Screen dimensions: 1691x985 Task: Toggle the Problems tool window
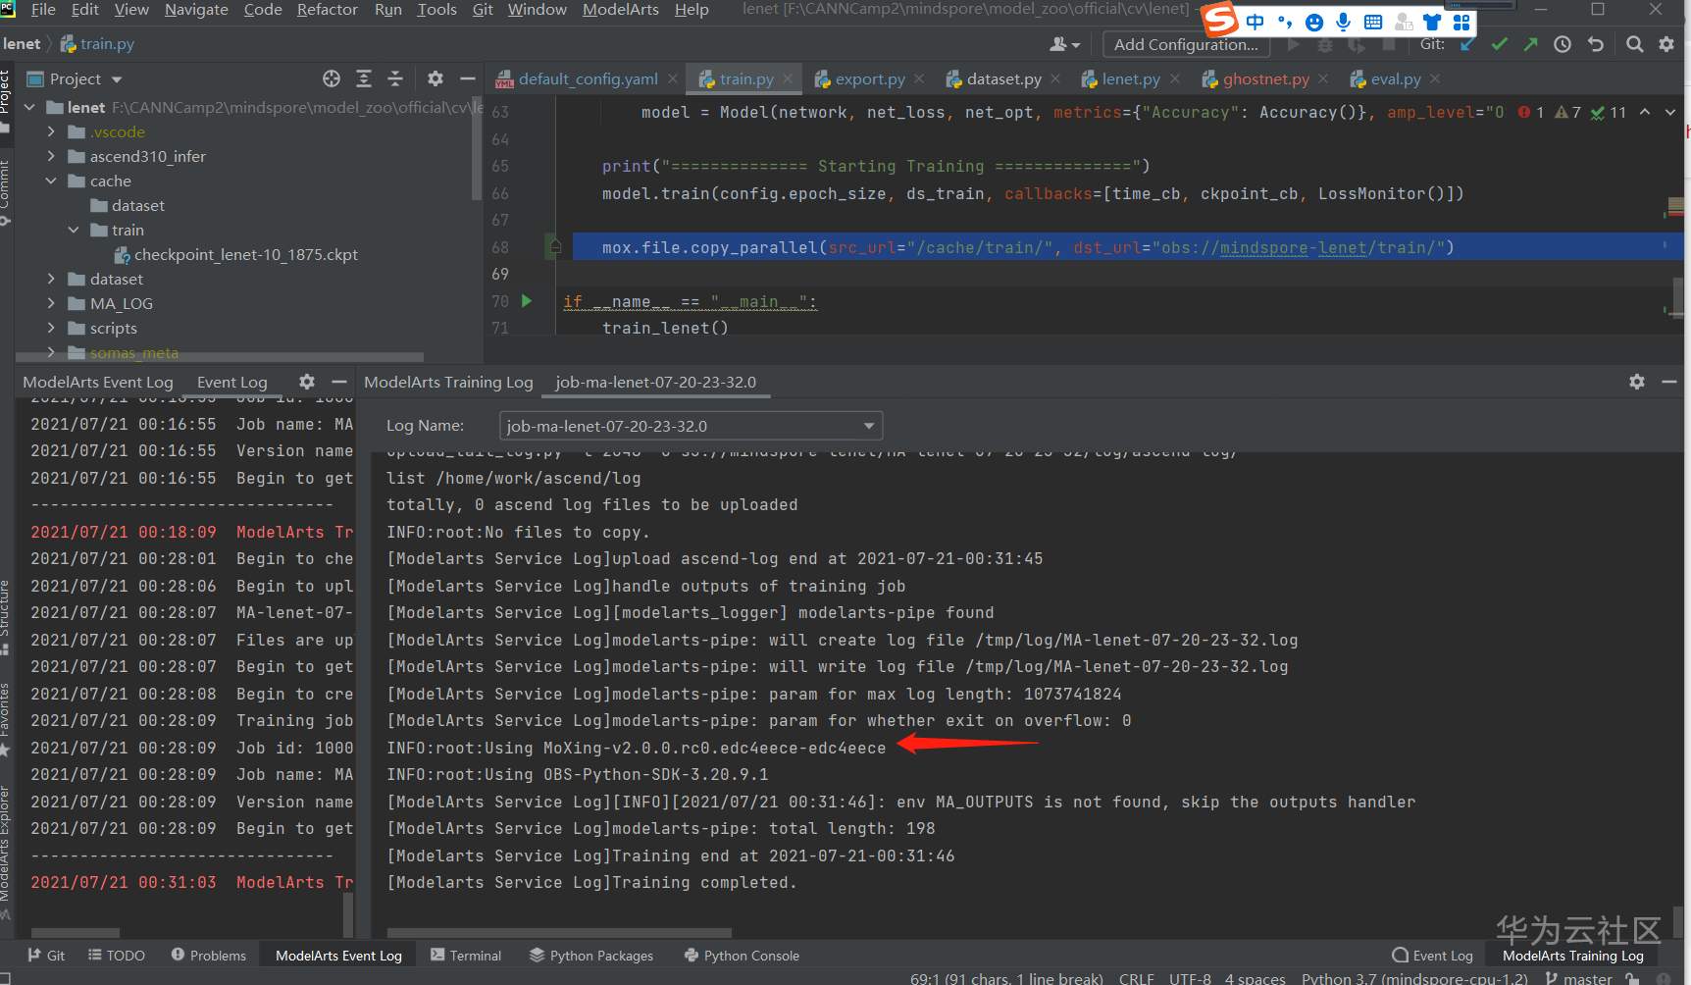coord(208,956)
